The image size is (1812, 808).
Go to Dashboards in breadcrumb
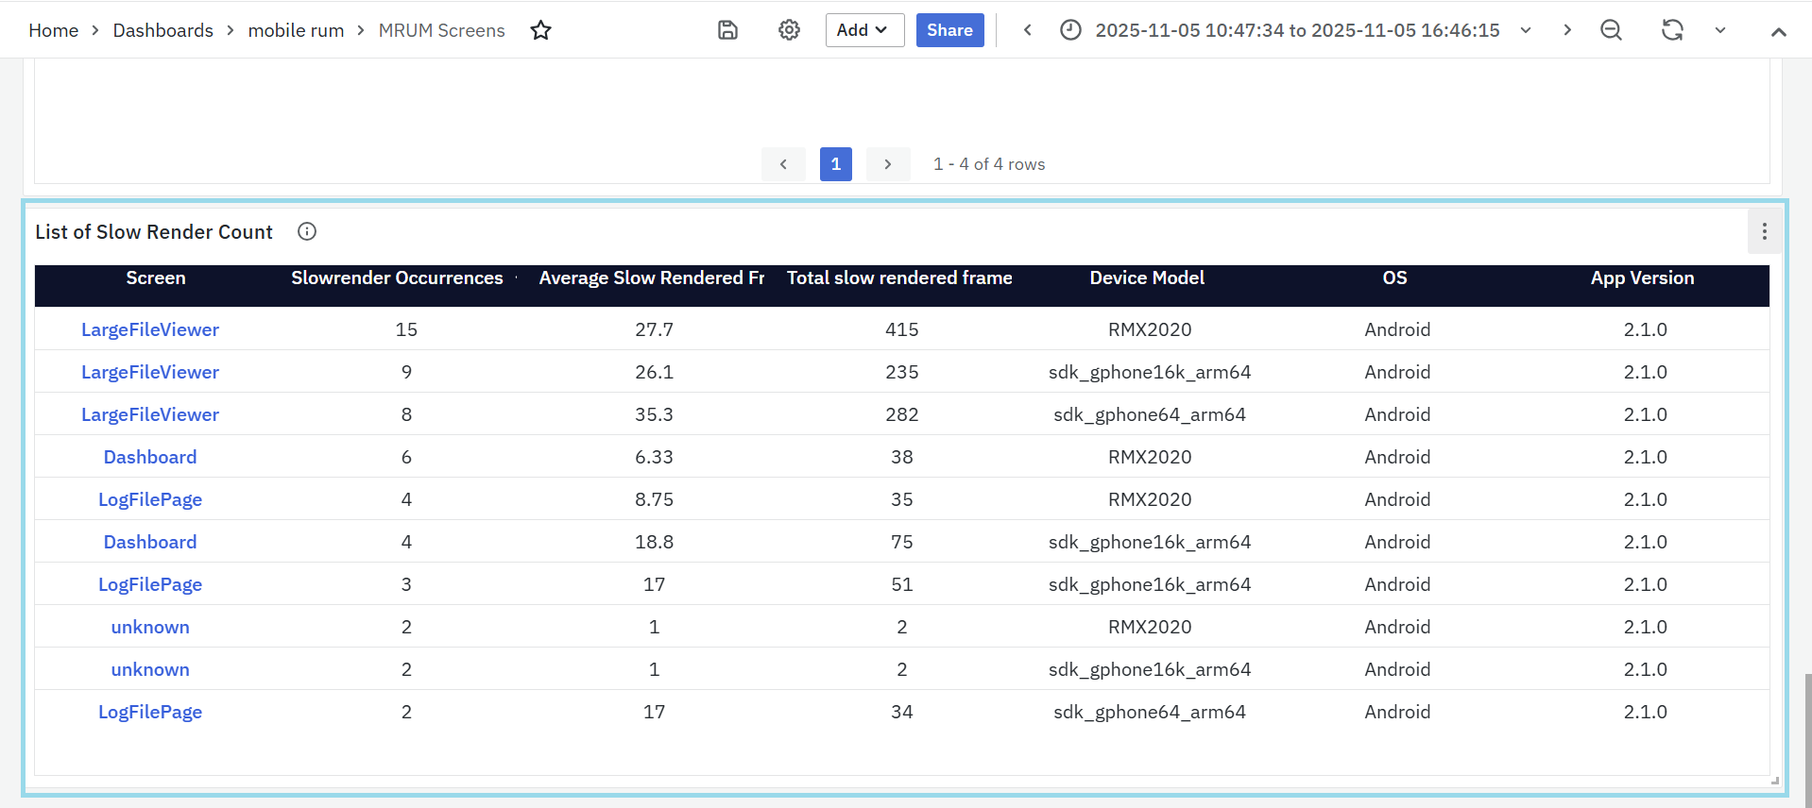point(162,30)
